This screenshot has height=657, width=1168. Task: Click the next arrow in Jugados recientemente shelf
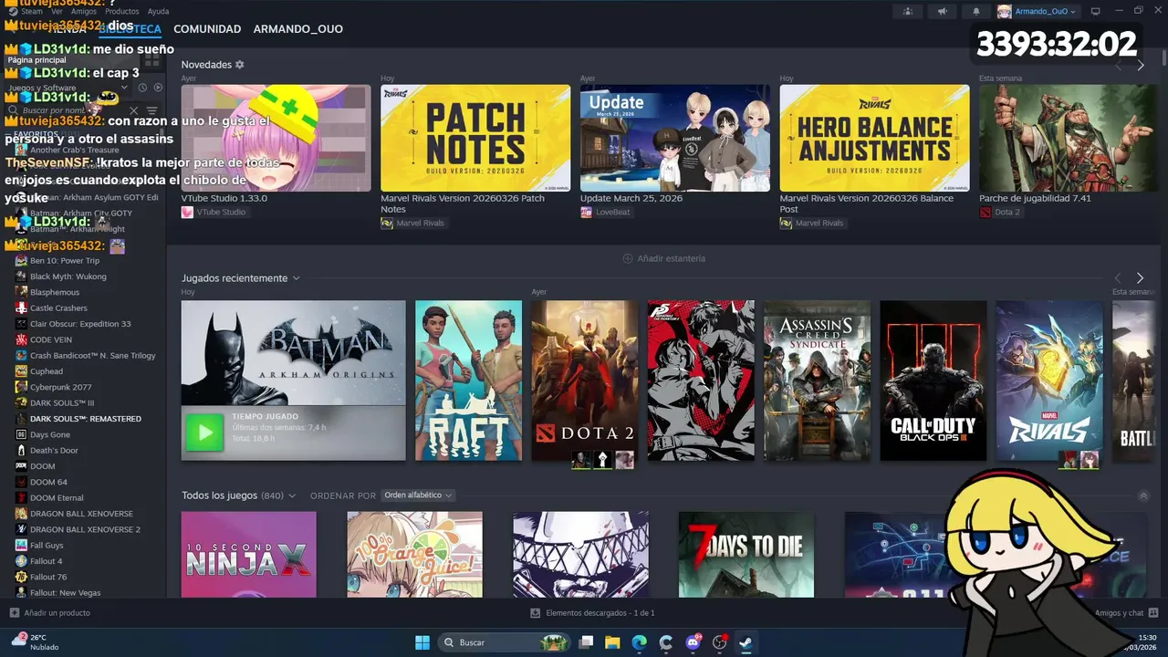tap(1140, 278)
